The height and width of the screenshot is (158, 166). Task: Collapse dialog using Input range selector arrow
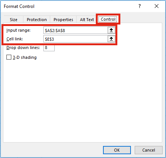tap(111, 30)
